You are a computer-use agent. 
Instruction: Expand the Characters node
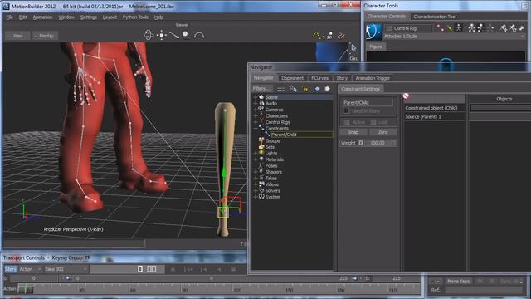point(256,116)
